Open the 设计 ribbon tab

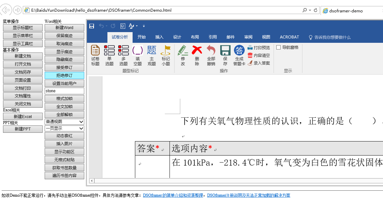[x=177, y=37]
